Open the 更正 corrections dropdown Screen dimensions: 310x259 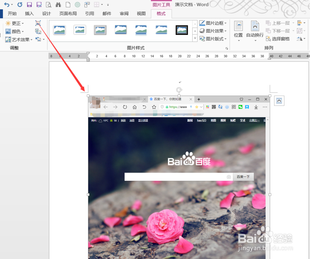(x=15, y=23)
